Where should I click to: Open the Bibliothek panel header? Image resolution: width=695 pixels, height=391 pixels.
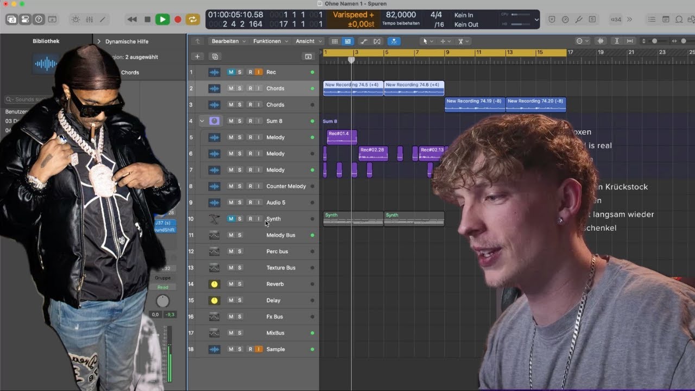(46, 41)
